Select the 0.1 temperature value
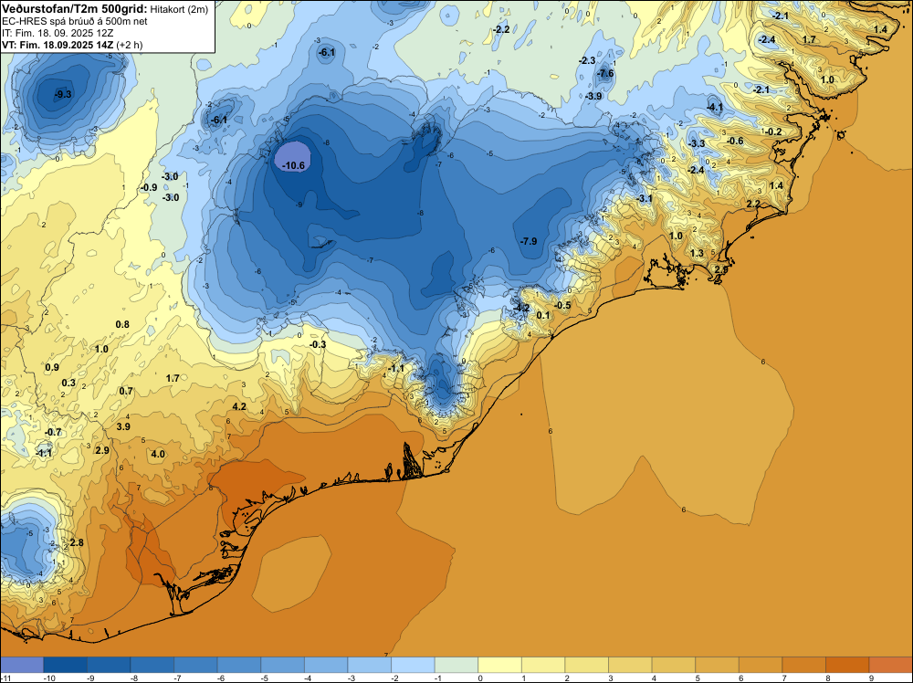Screen dimensions: 913x683 tap(542, 316)
